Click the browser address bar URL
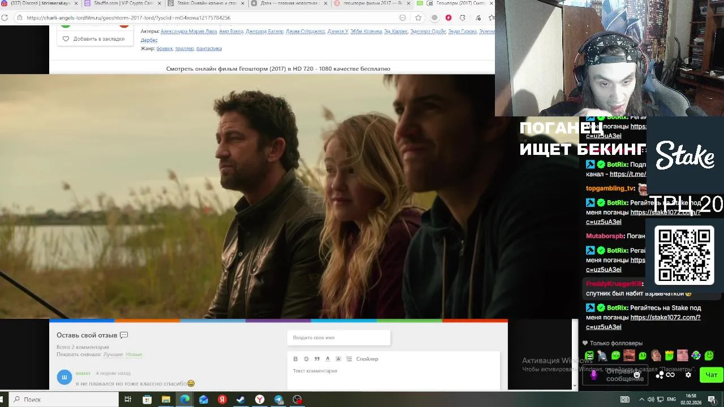 click(x=128, y=18)
